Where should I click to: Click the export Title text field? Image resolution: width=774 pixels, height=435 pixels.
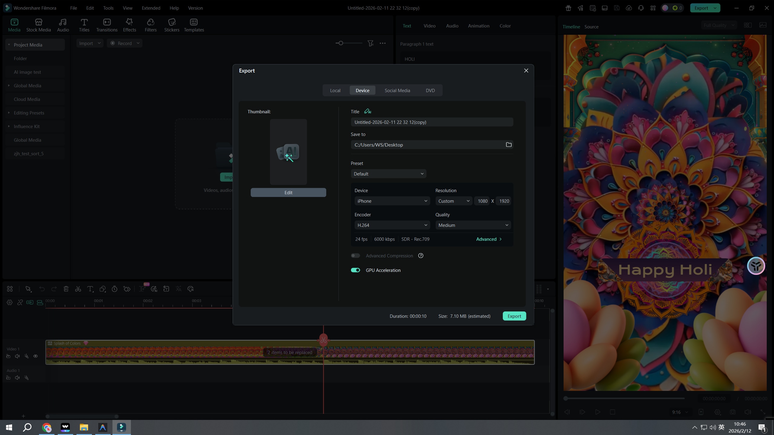(432, 122)
